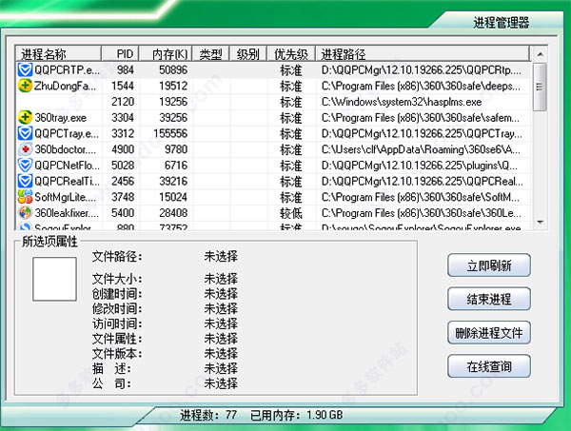The image size is (571, 431).
Task: Click the QQPCTray.e... shield icon
Action: coord(25,133)
